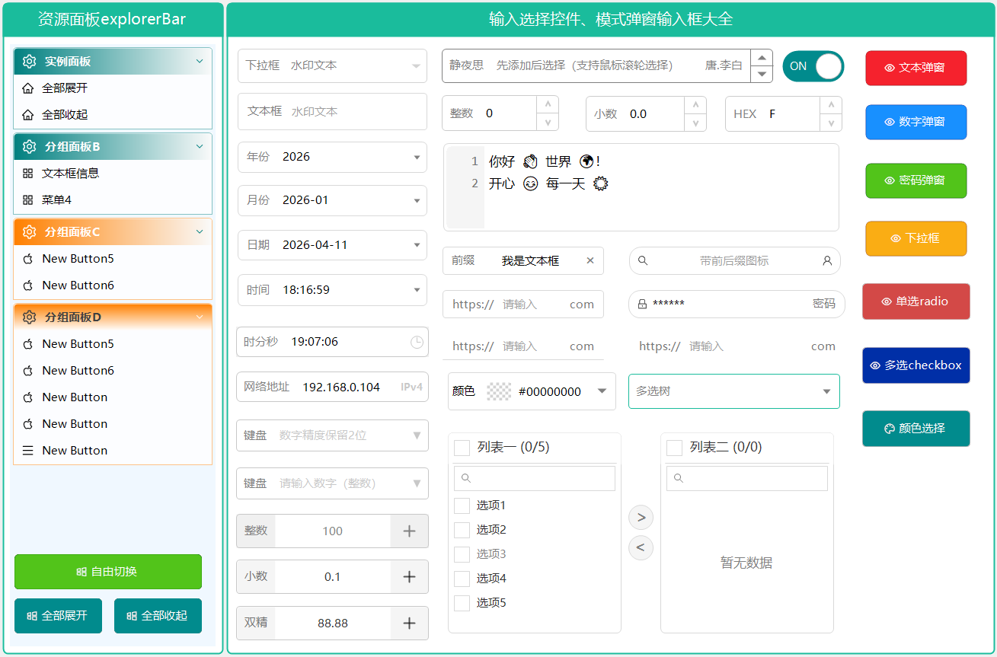Click the home icon beside 全部收起 row
This screenshot has width=997, height=657.
28,115
